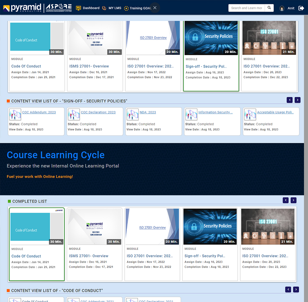Close the overlay with X button
Viewport: 308px width, 302px height.
(x=155, y=8)
